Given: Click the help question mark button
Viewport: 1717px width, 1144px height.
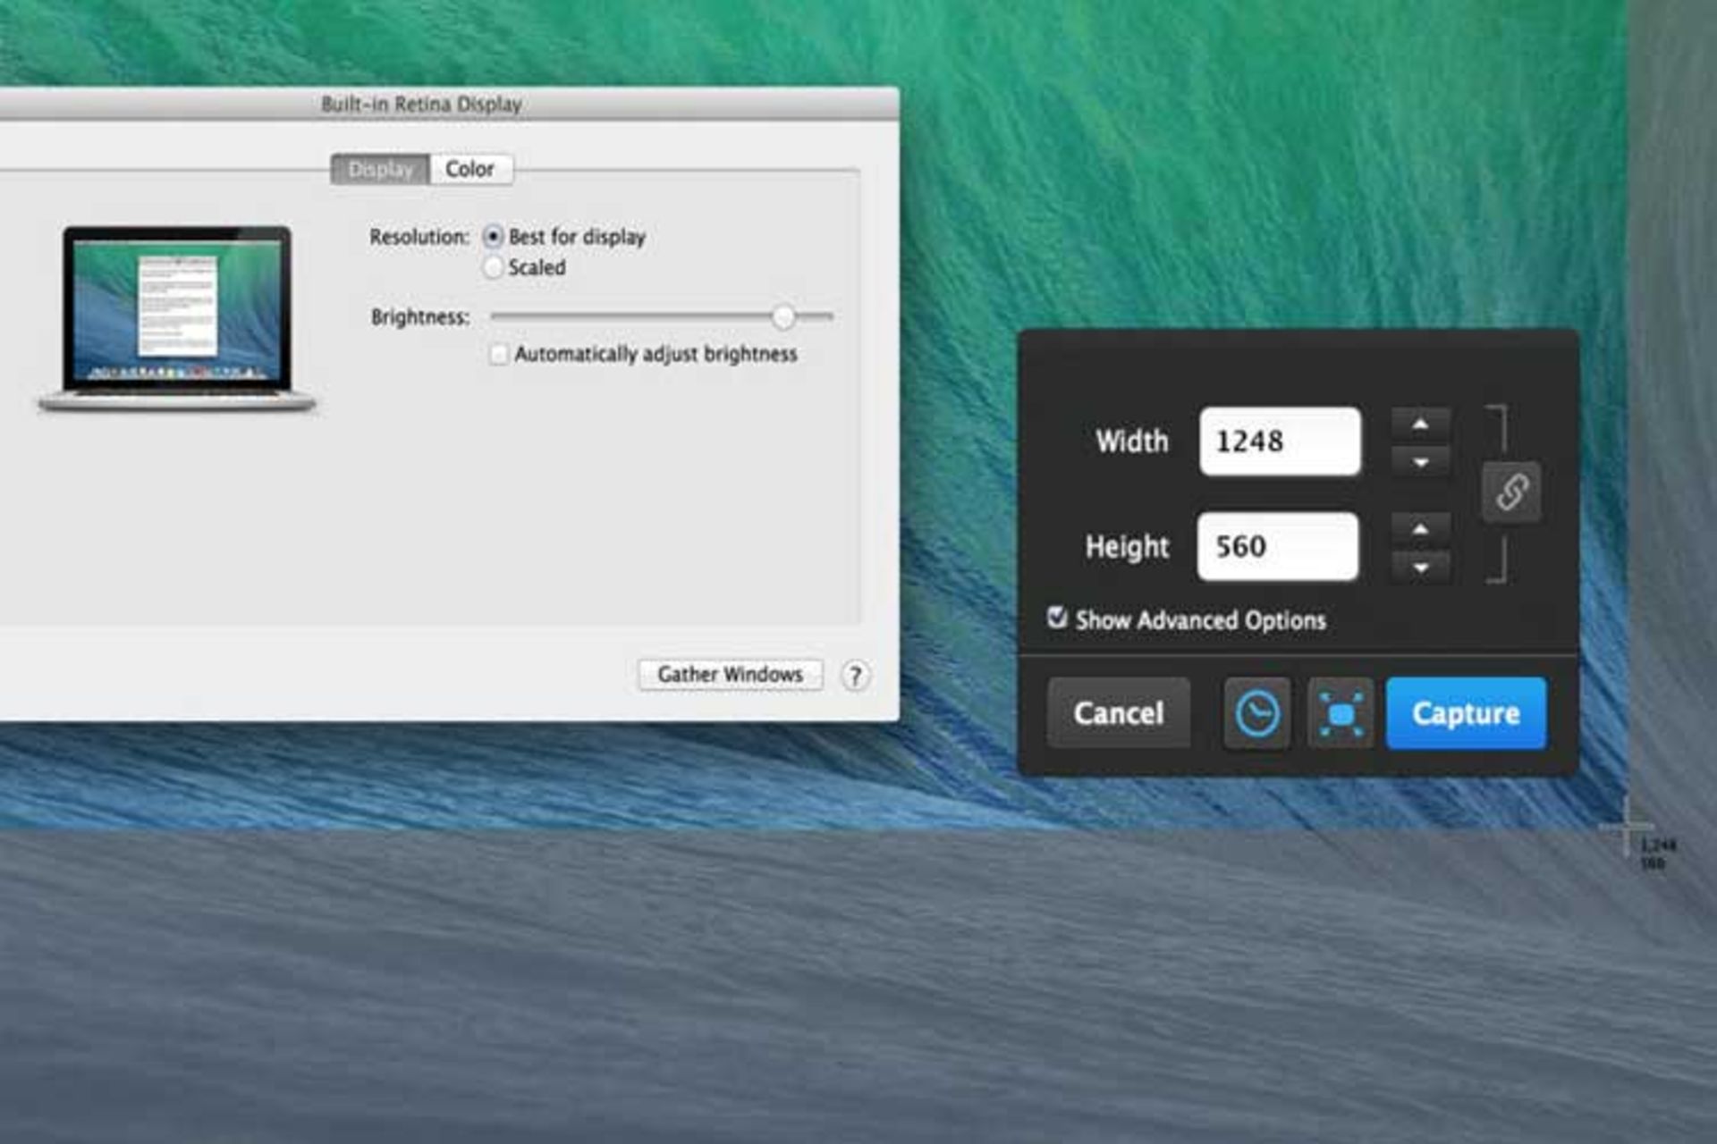Looking at the screenshot, I should [855, 676].
